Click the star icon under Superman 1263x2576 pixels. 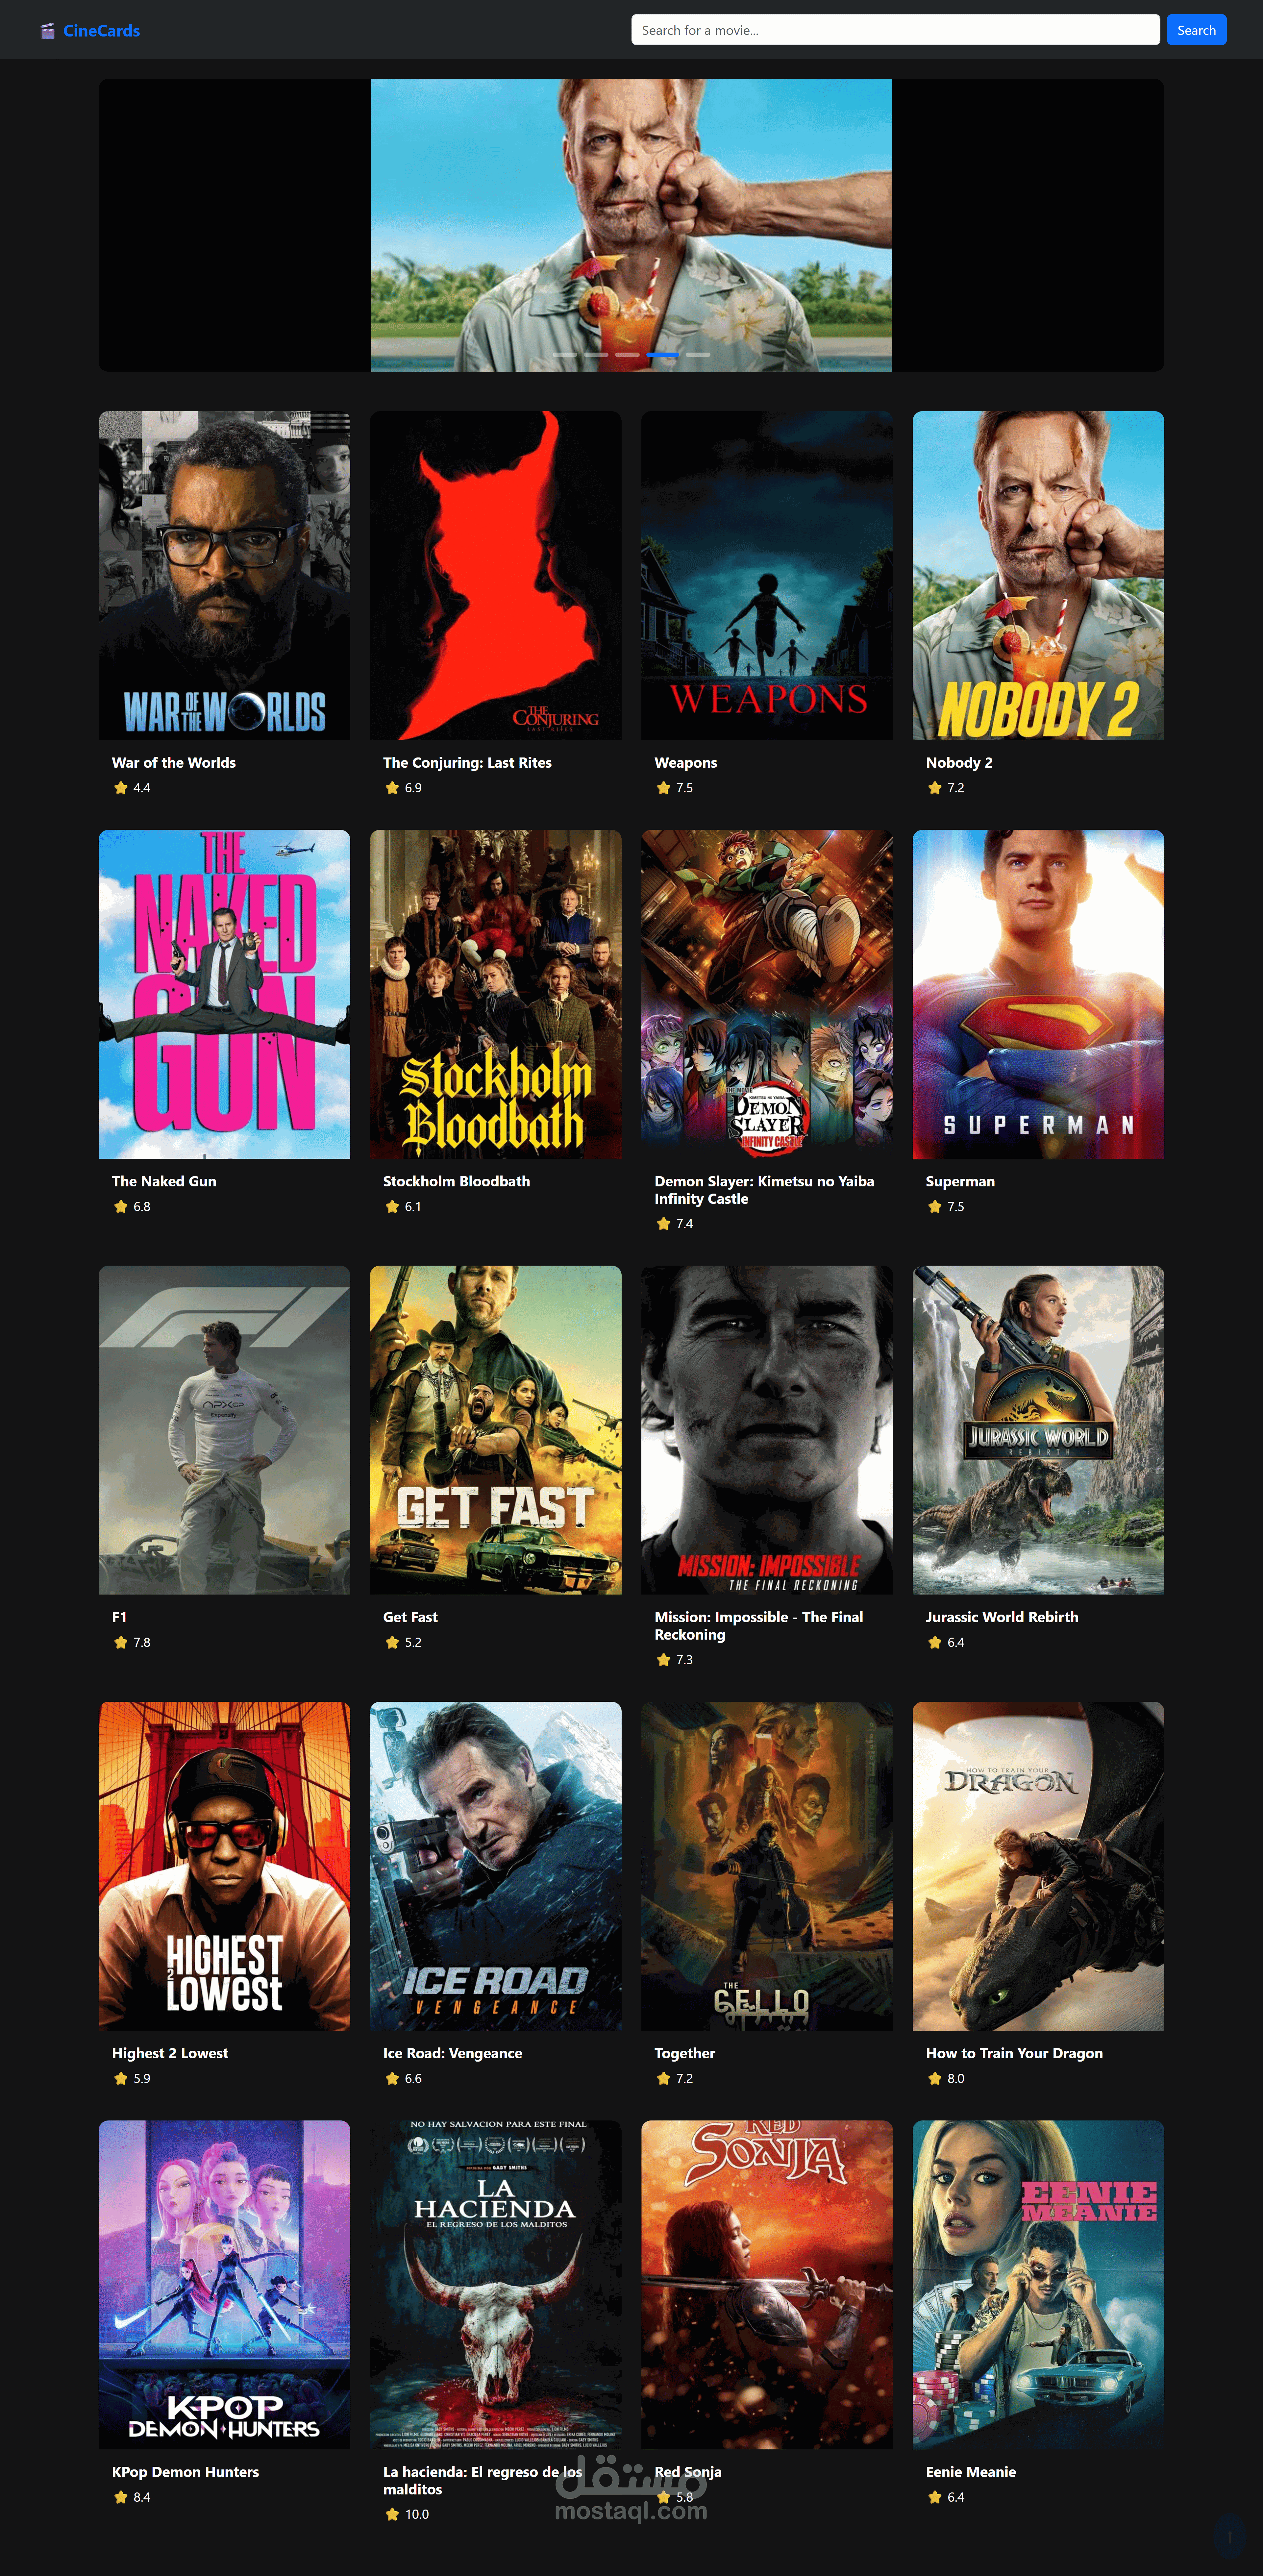(935, 1206)
